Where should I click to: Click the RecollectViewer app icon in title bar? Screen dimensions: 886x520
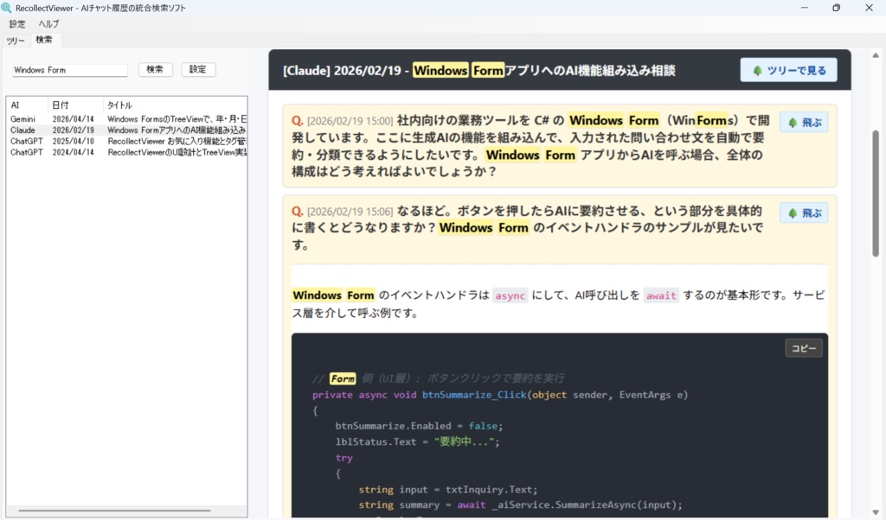6,8
